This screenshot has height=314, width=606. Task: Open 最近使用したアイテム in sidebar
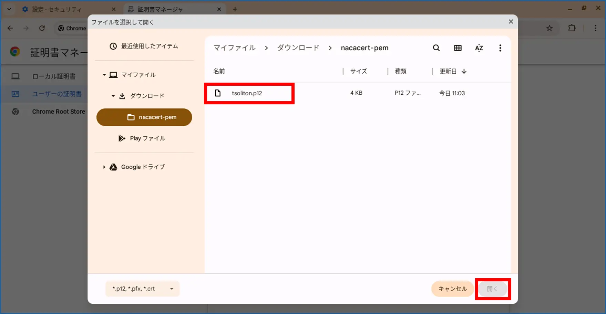[144, 46]
